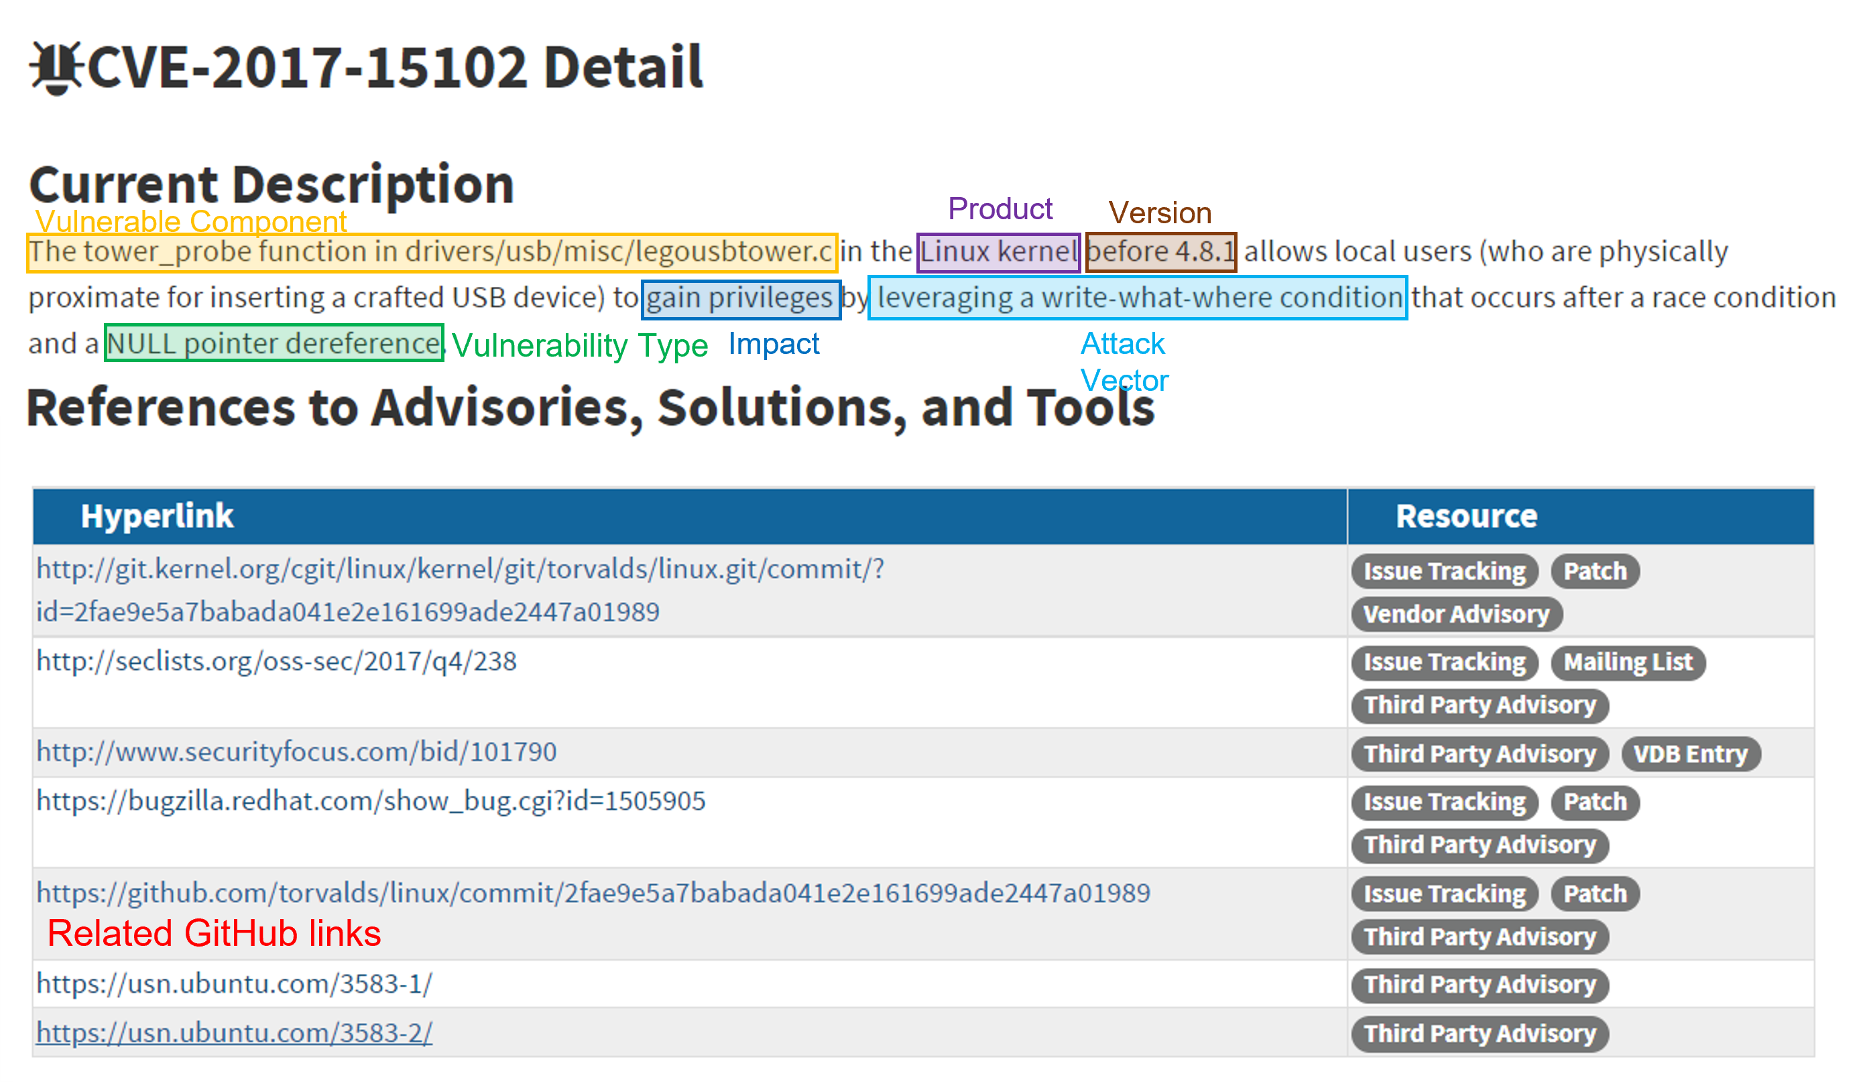The image size is (1865, 1082).
Task: Open the git.kernel.org commit hyperlink
Action: 460,591
